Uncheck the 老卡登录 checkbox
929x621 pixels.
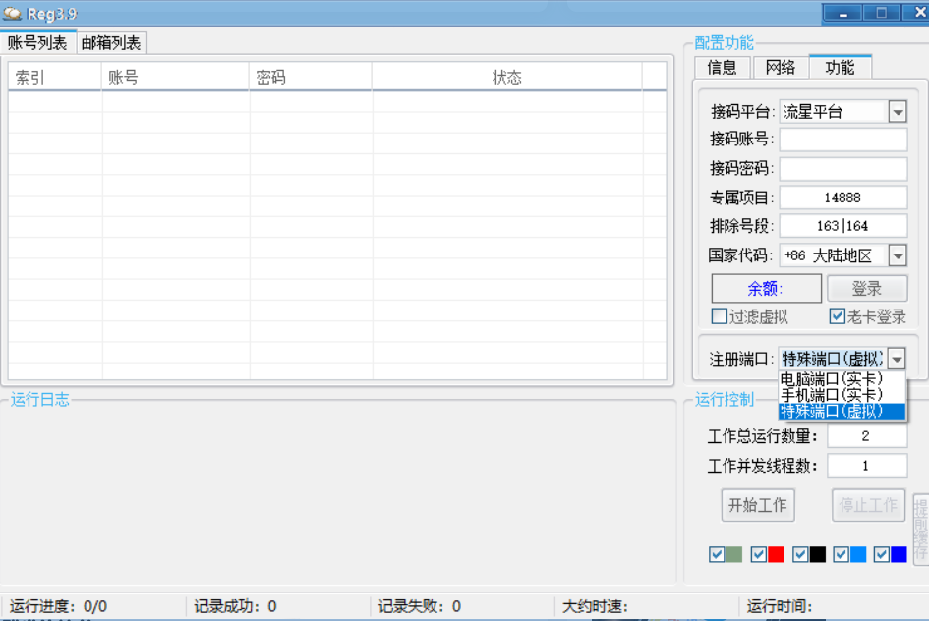click(x=838, y=316)
